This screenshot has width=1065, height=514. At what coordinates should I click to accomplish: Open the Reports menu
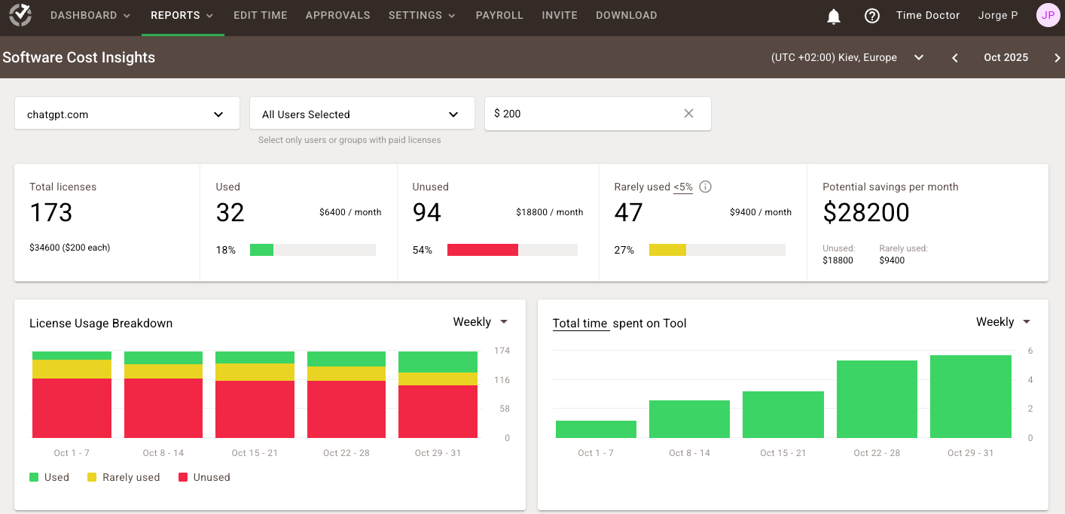coord(182,16)
